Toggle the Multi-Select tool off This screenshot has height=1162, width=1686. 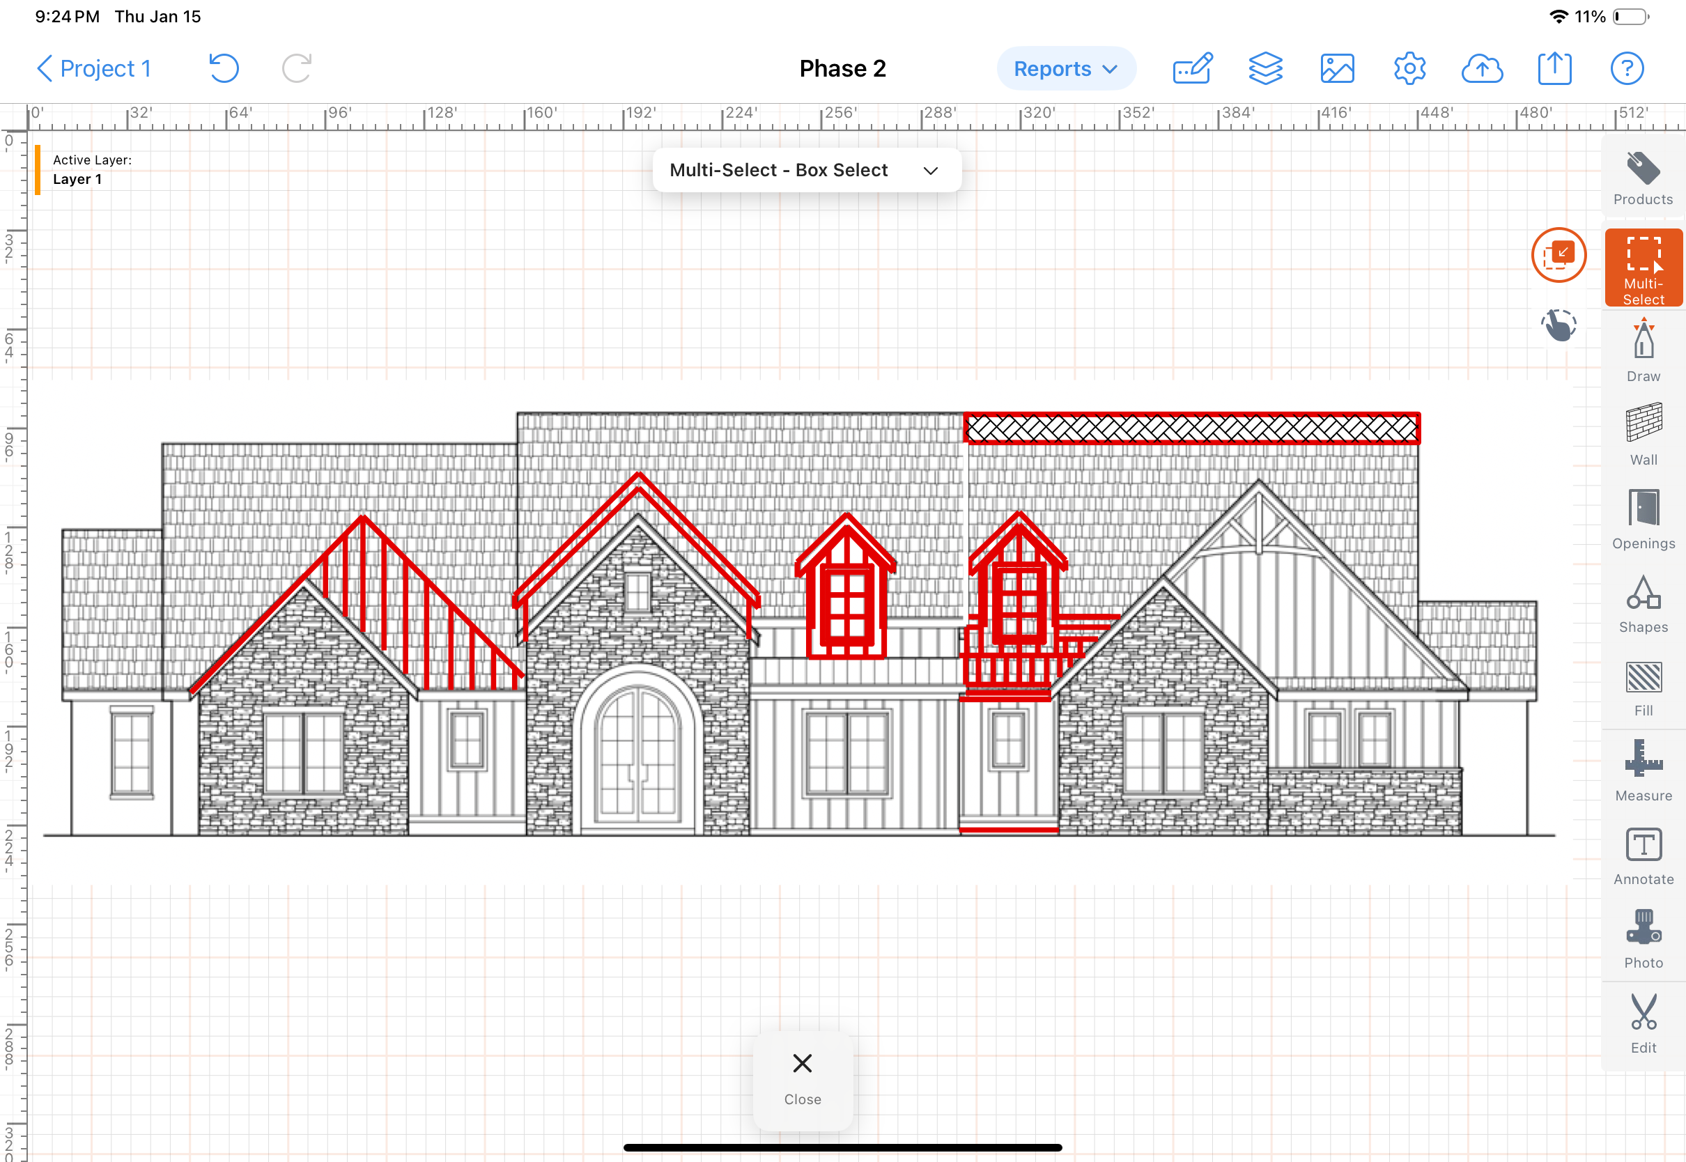tap(1642, 268)
